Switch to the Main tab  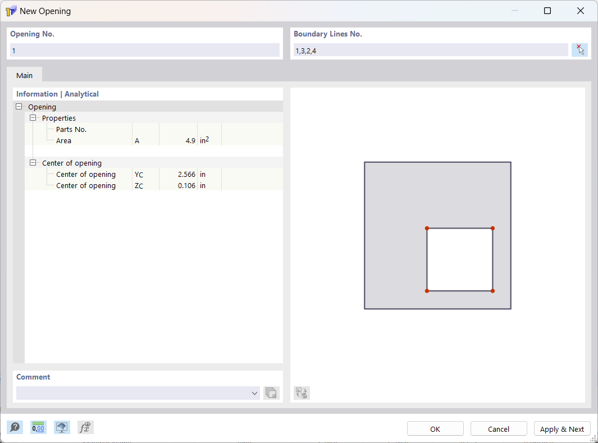[x=24, y=75]
